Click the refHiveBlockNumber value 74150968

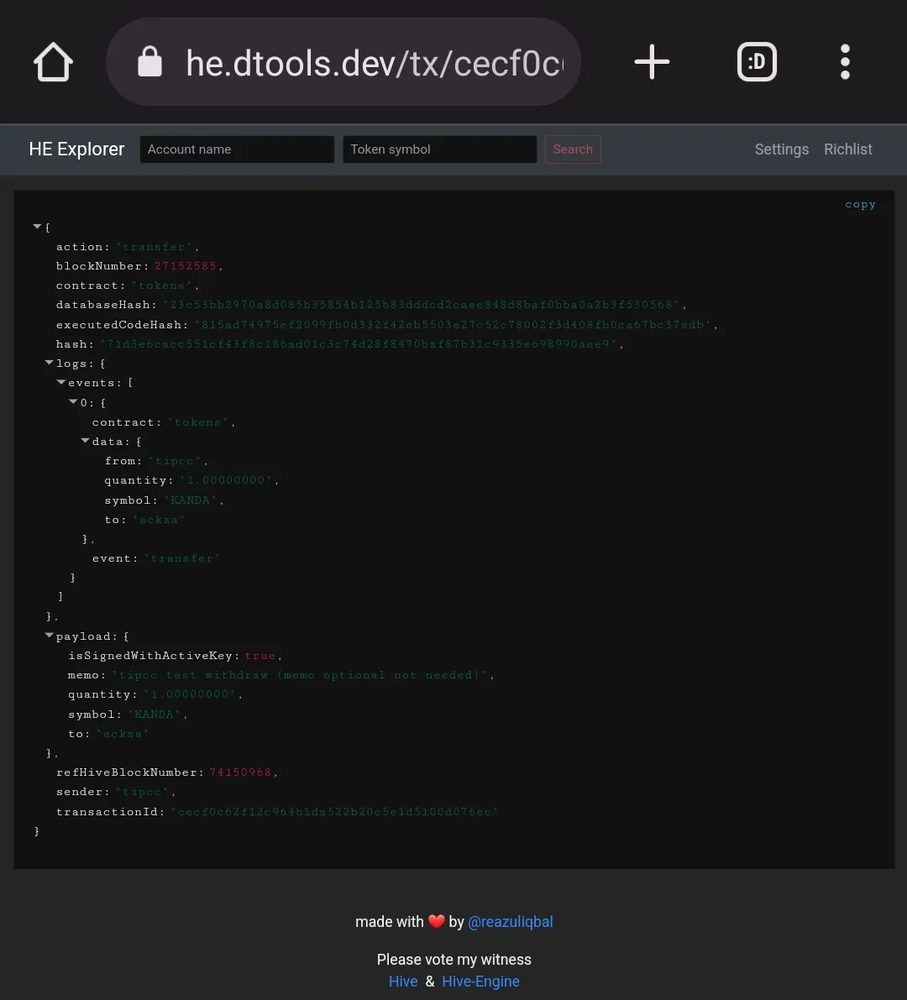click(240, 772)
